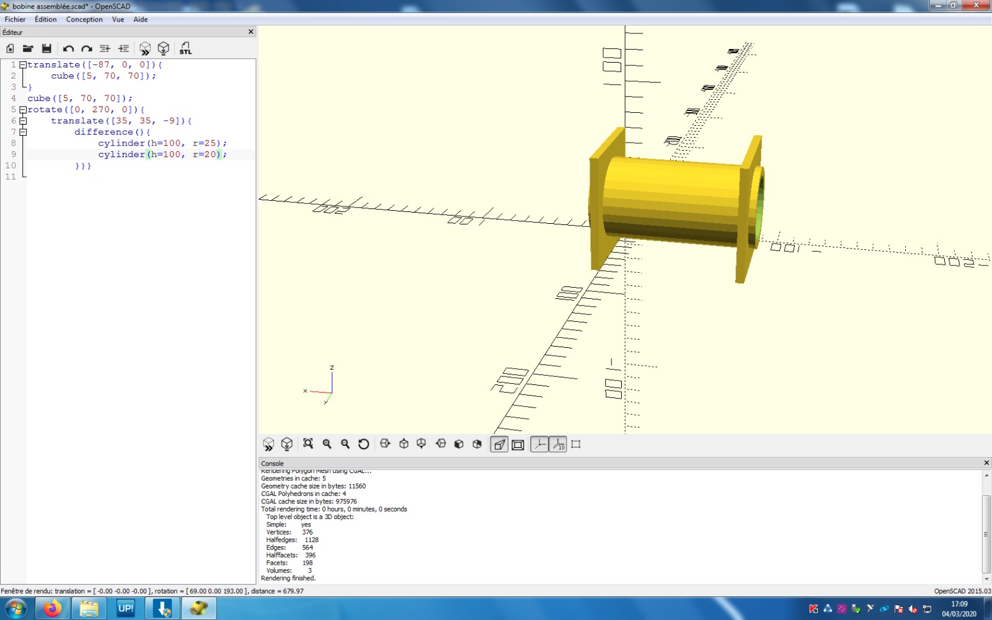Open the Conception menu
Image resolution: width=992 pixels, height=620 pixels.
84,19
